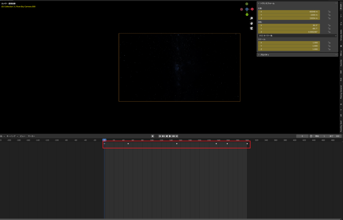Viewport: 343px width, 220px height.
Task: Open the Simply Addons sidebar tab
Action: click(x=341, y=35)
